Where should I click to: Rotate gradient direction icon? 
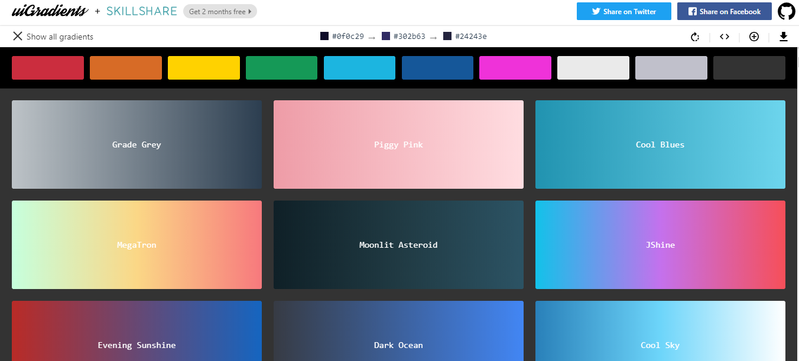pos(696,37)
